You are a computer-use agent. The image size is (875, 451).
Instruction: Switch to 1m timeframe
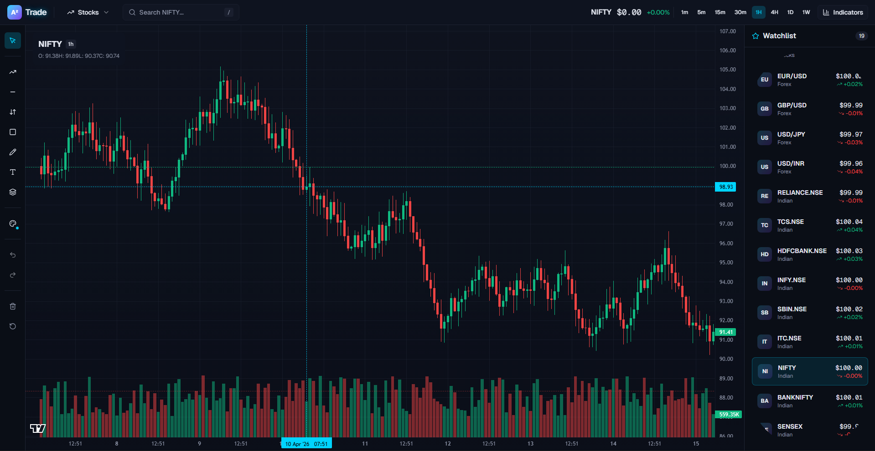(x=684, y=12)
